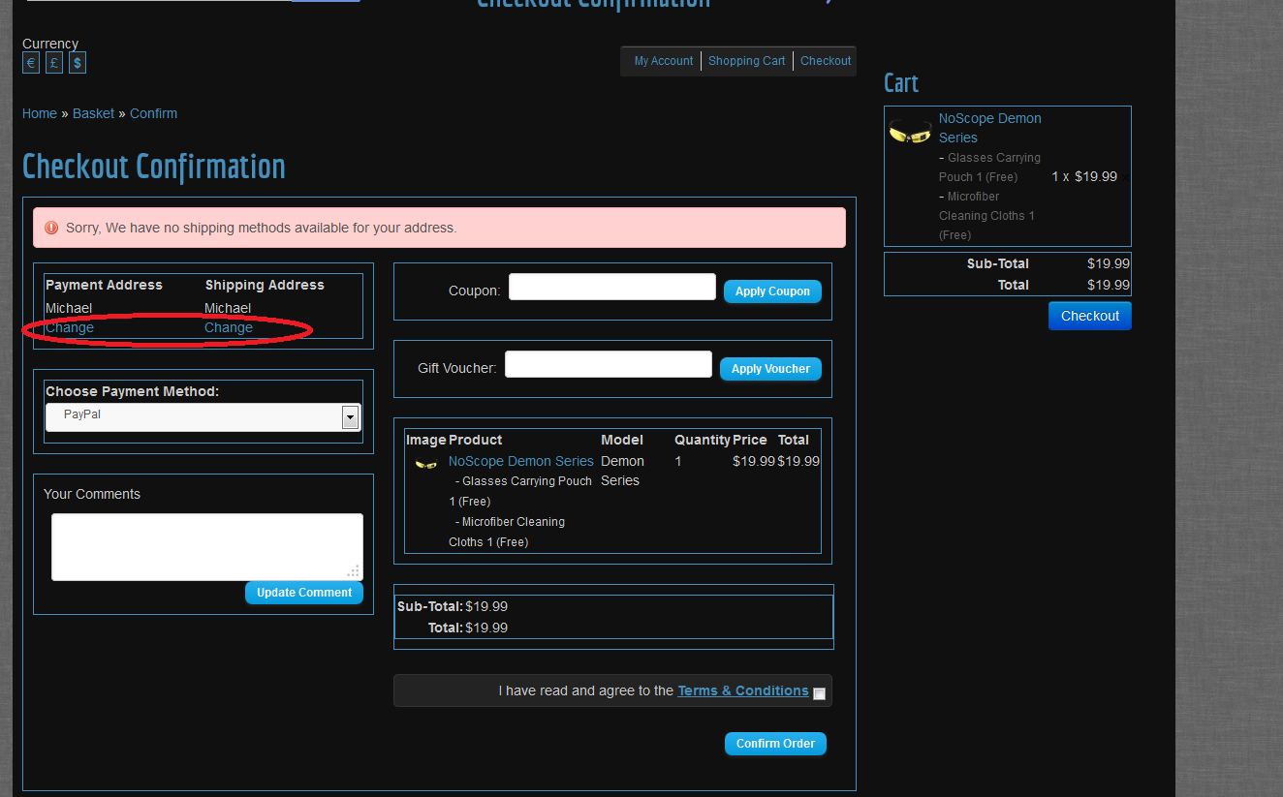Screen dimensions: 1283x797
Task: Click the Sub-Total $19.99 value in Cart sidebar
Action: click(1109, 263)
